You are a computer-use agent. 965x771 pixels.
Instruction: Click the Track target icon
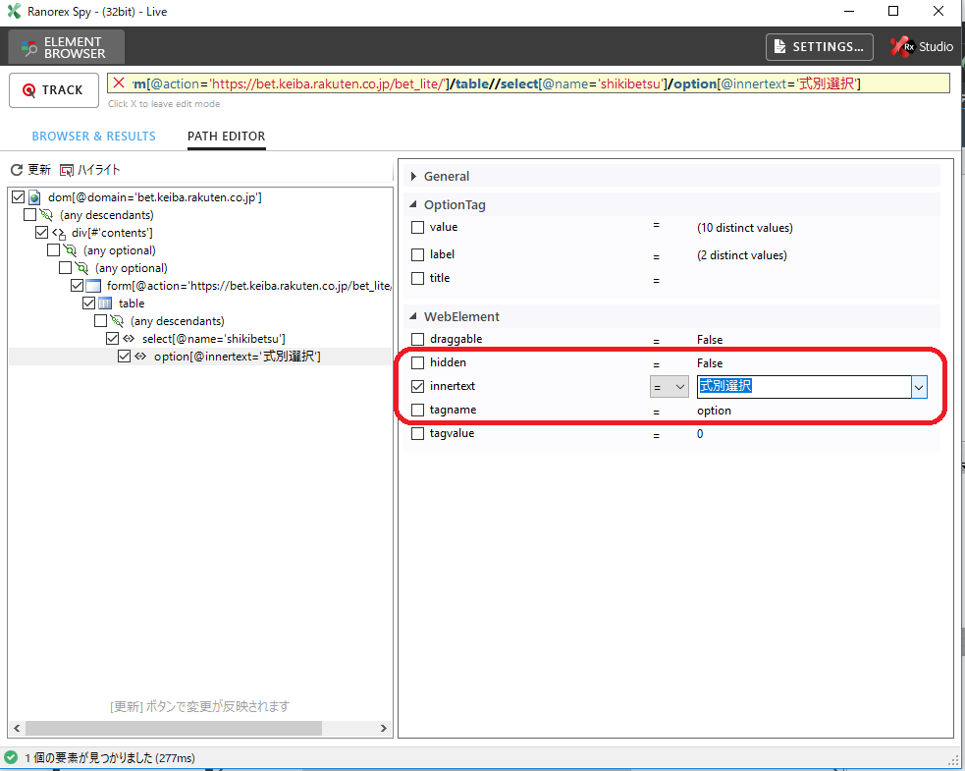28,90
